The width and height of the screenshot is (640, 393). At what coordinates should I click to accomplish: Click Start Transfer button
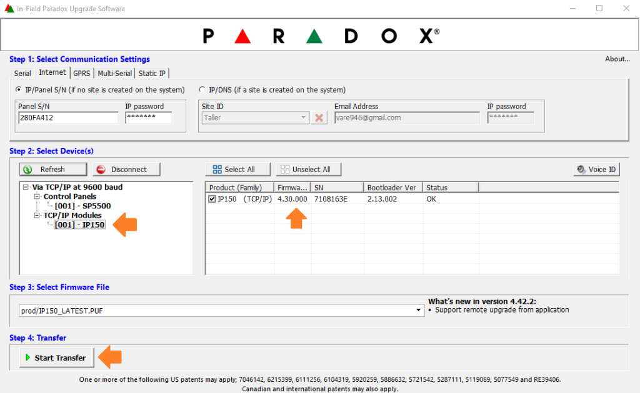point(57,357)
